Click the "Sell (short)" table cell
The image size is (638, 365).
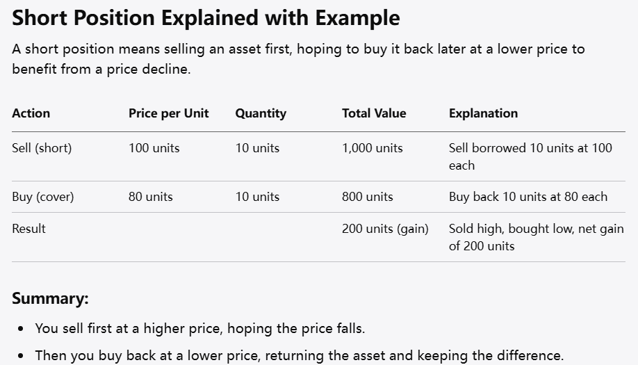[42, 148]
